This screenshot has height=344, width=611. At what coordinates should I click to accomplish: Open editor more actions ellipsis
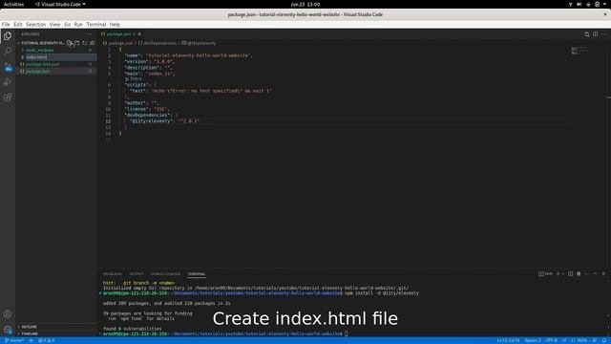point(603,34)
